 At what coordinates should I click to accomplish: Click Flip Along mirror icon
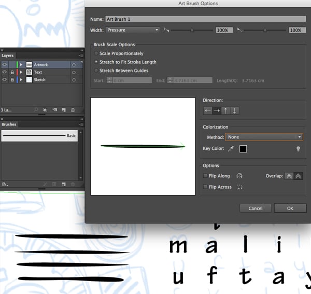tap(239, 176)
